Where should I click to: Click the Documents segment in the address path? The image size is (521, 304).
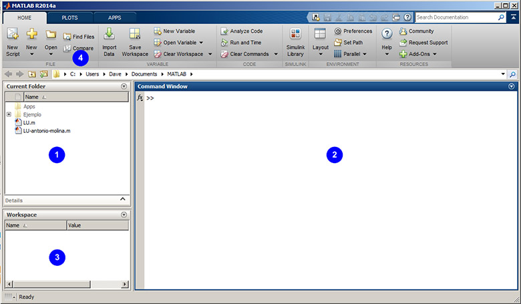(144, 74)
